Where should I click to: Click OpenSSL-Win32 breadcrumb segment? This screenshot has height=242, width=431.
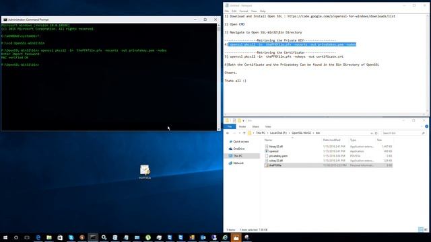pos(301,133)
